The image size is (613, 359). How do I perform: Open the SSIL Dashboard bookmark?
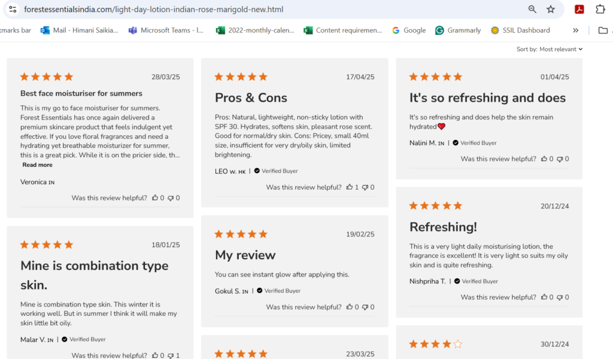(x=520, y=30)
